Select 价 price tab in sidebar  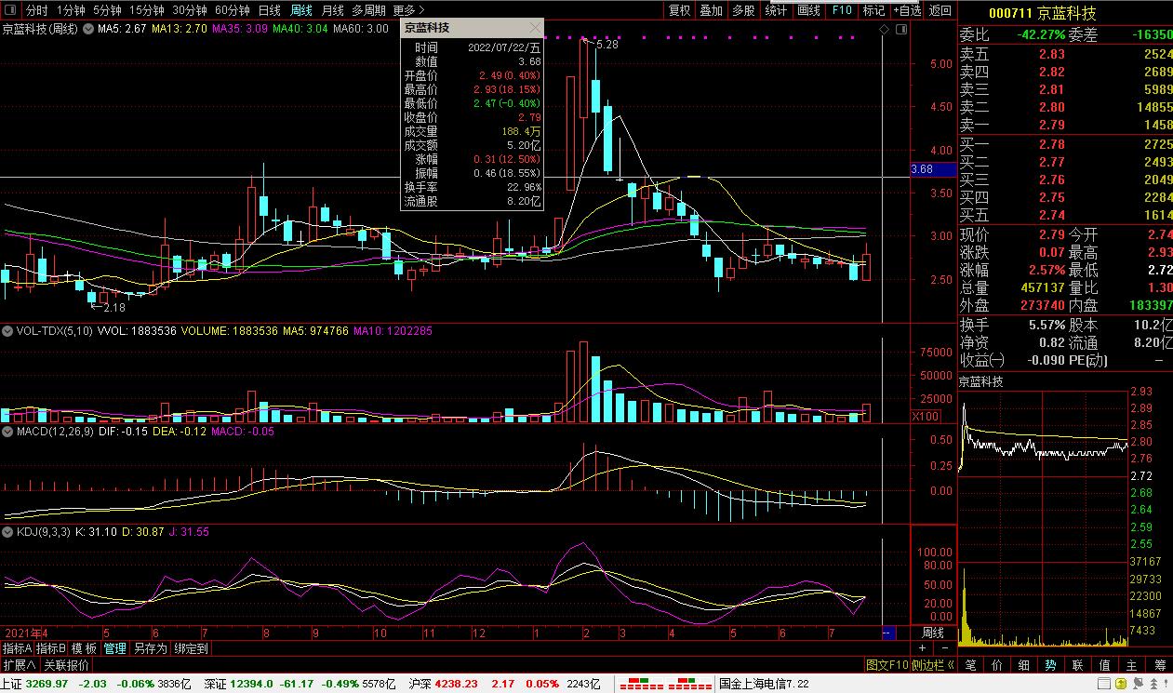[x=998, y=665]
